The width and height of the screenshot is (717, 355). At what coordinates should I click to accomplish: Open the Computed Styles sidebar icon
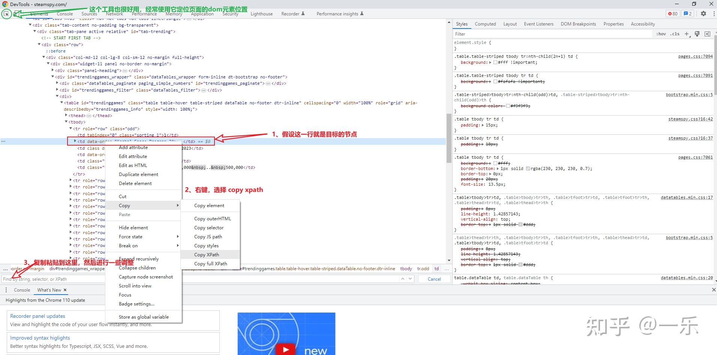point(708,34)
